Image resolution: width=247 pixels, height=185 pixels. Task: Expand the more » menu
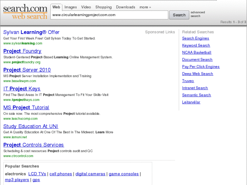click(x=145, y=7)
